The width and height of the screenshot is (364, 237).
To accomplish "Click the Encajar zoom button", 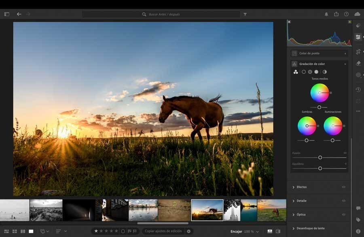I will 236,231.
